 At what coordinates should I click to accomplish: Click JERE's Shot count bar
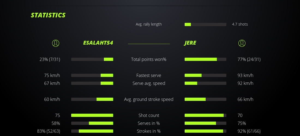(x=205, y=115)
